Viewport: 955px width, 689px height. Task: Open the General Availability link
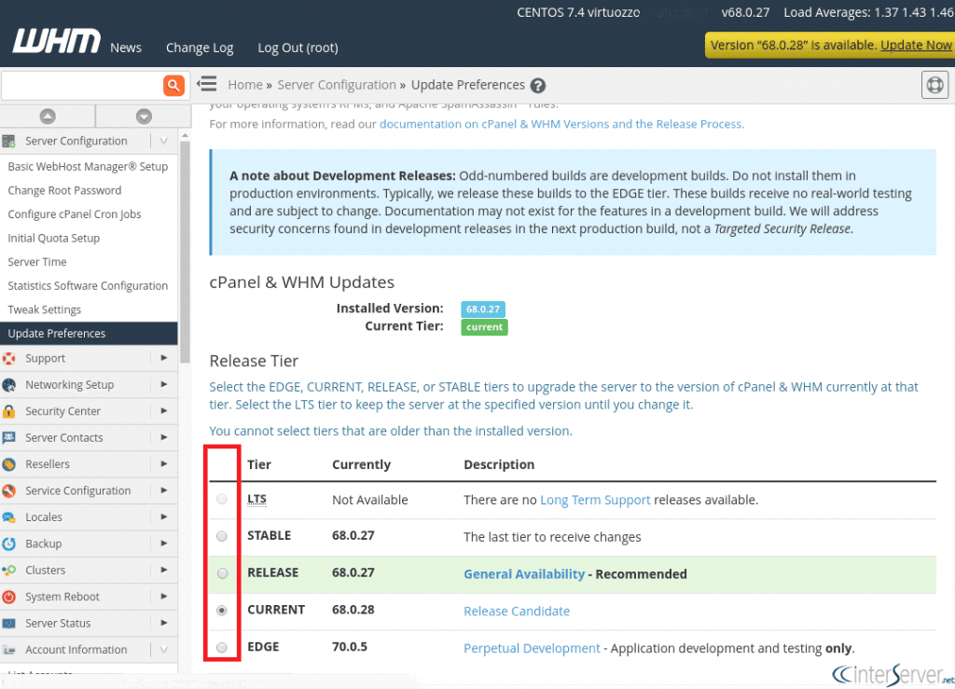[524, 574]
